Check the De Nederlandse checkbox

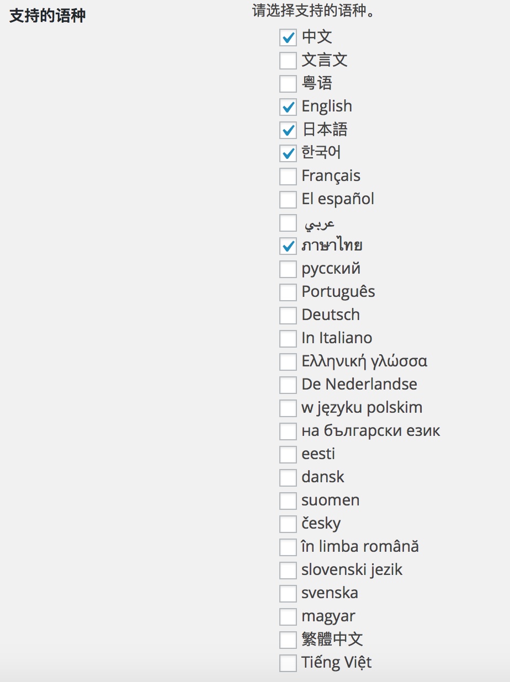point(288,385)
